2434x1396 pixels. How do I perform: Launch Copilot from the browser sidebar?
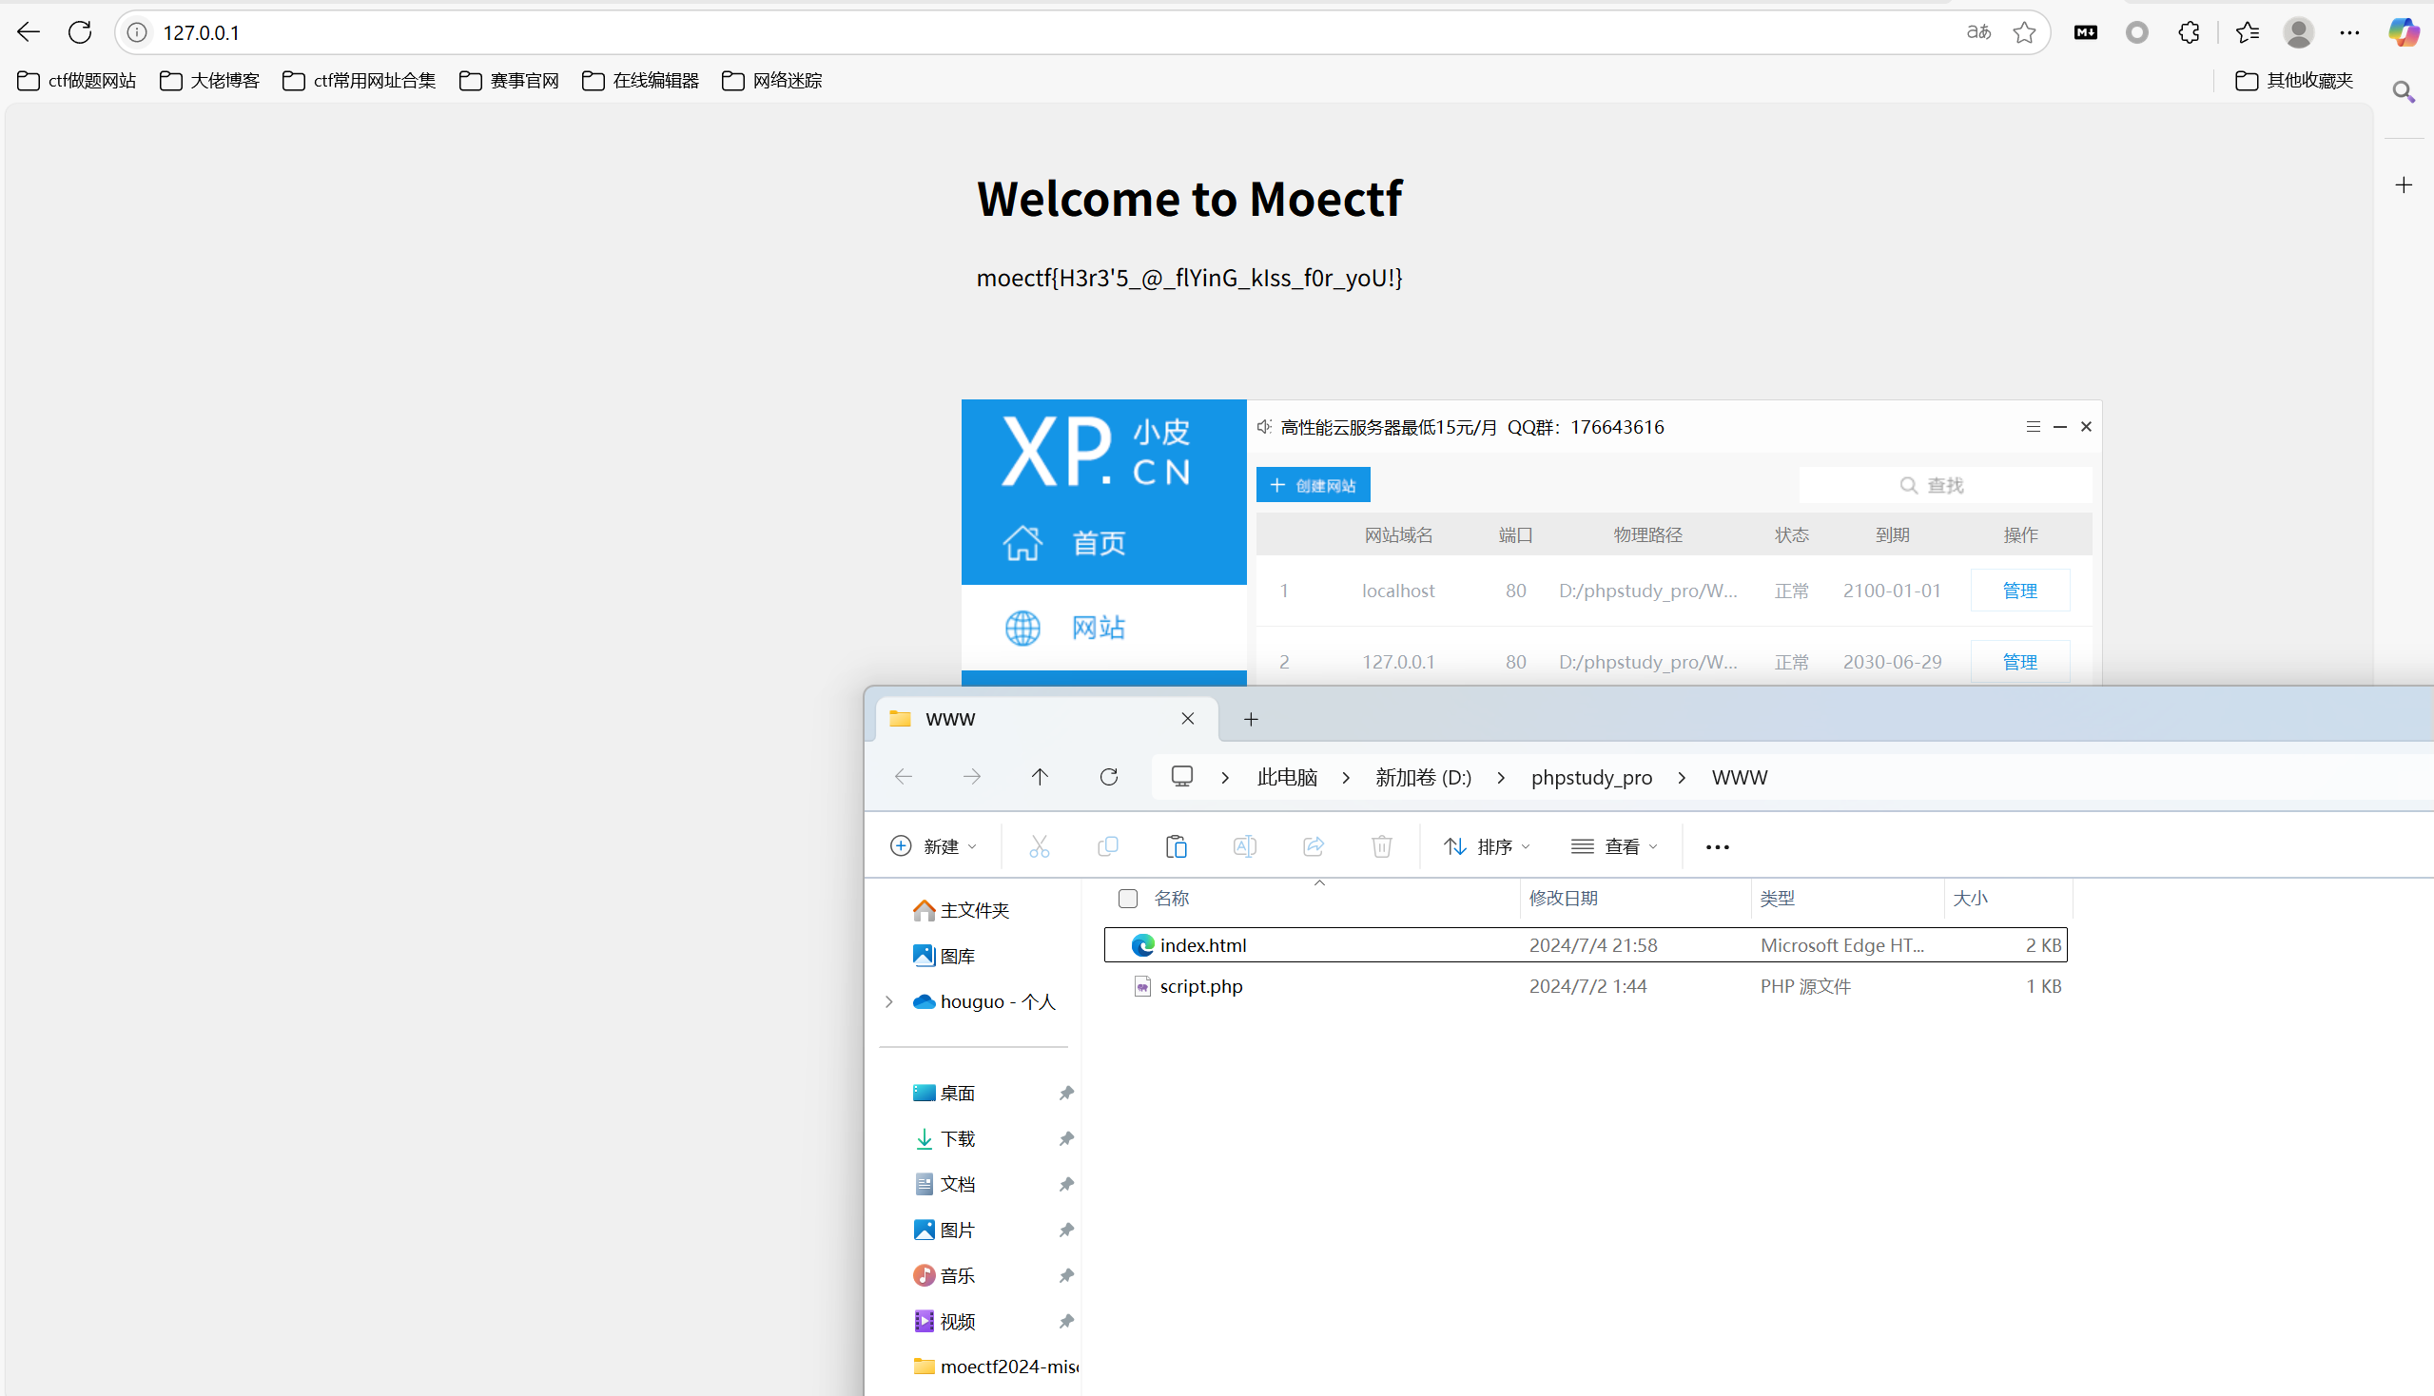click(2405, 32)
